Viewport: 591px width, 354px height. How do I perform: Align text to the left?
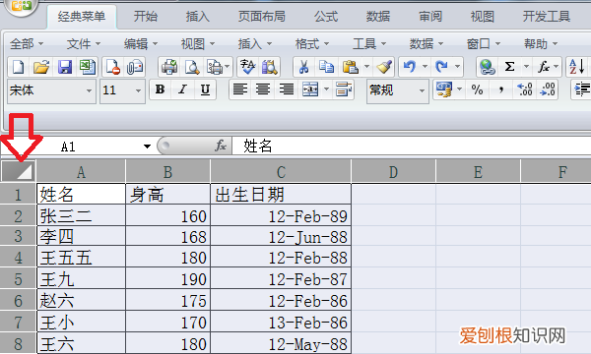click(240, 89)
